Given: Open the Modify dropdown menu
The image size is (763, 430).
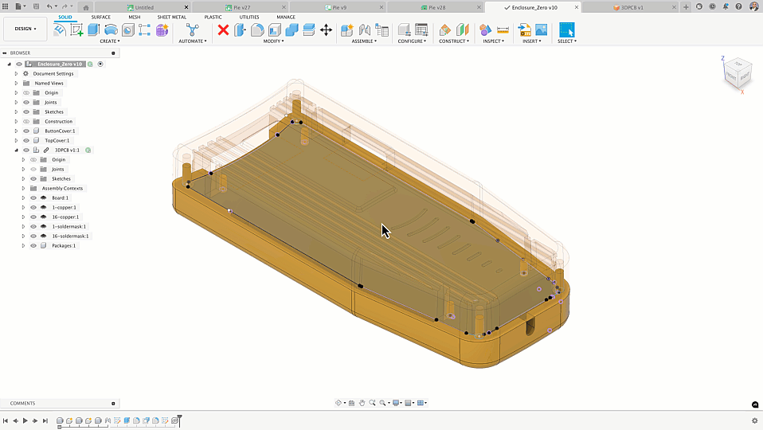Looking at the screenshot, I should tap(274, 41).
